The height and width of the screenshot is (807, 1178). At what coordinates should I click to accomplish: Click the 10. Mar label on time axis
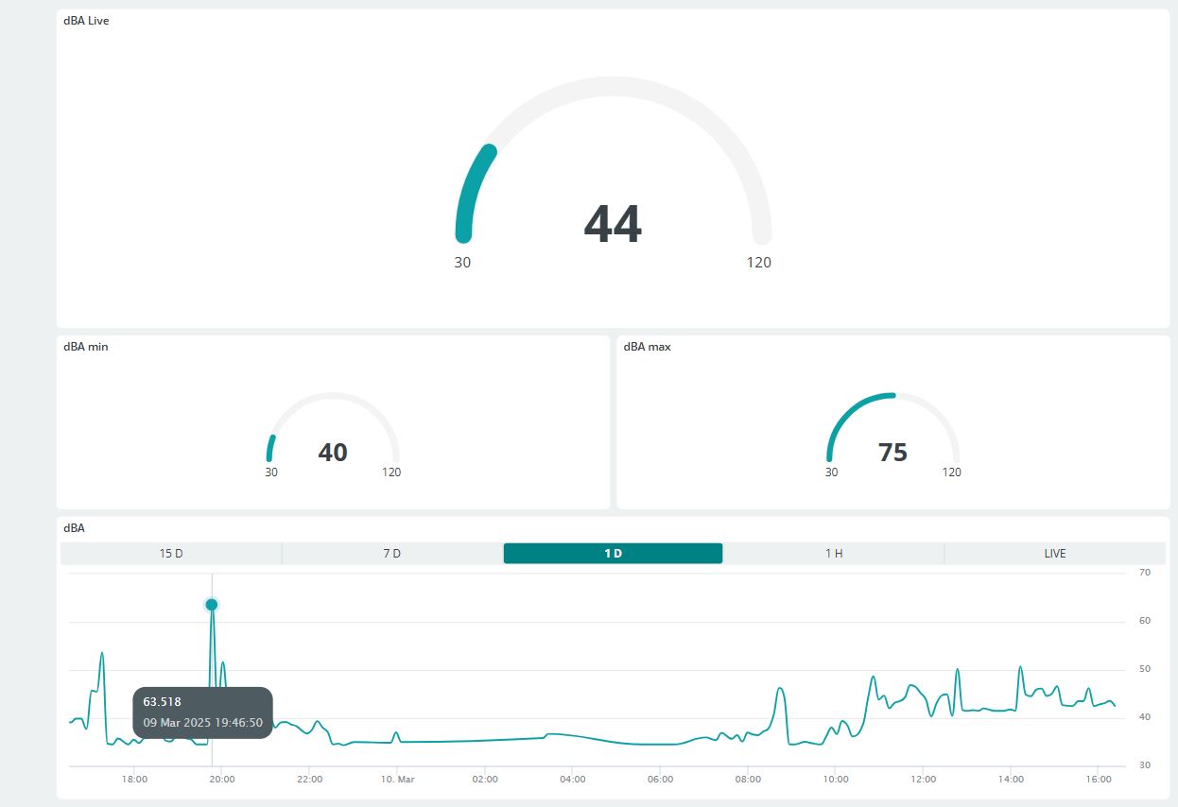click(x=397, y=780)
